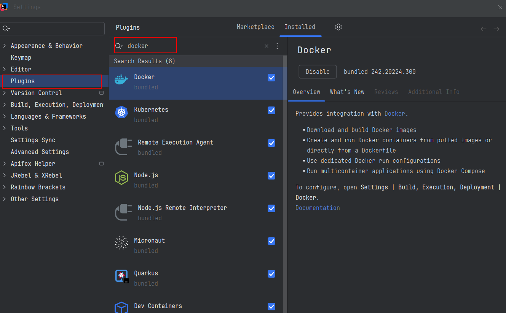Expand the Version Control chevron
Screen dimensions: 506x313
click(x=5, y=93)
